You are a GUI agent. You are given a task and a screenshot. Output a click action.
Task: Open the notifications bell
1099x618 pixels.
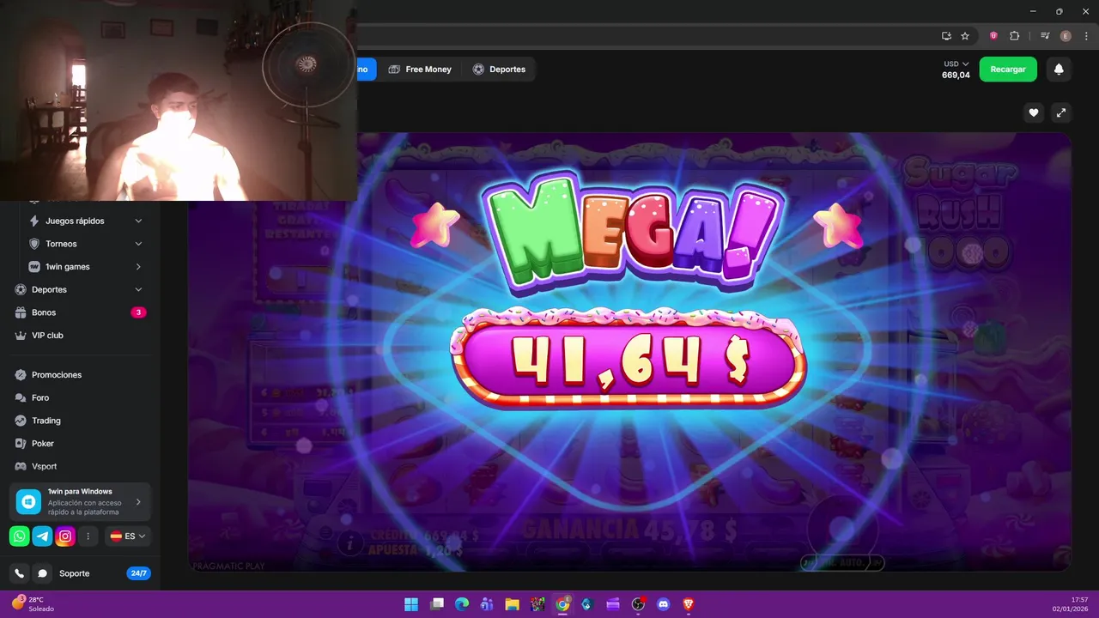(x=1059, y=70)
